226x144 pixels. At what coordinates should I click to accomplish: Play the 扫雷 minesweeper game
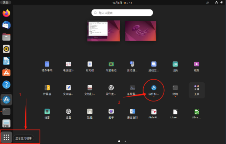[x=47, y=114]
